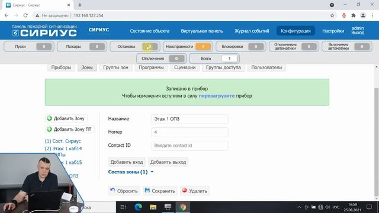Bookmark this page with the star icon
This screenshot has height=213, width=379.
point(332,15)
